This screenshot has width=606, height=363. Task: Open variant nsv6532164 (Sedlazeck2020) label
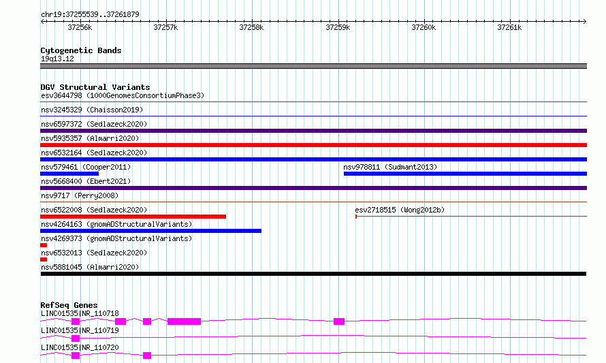pos(94,153)
